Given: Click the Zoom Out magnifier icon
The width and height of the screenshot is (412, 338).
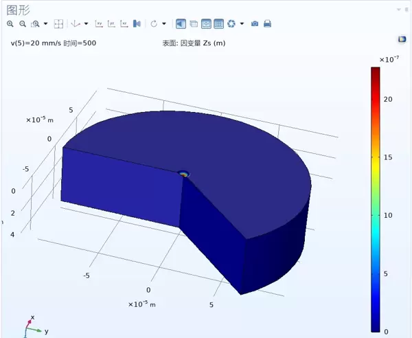Looking at the screenshot, I should [22, 24].
